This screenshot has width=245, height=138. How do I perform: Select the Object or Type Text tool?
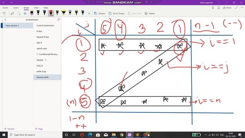tap(12, 13)
